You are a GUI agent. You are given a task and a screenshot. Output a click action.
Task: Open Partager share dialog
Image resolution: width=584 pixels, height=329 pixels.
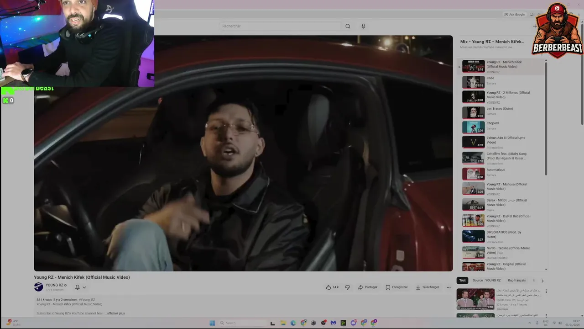click(x=368, y=287)
